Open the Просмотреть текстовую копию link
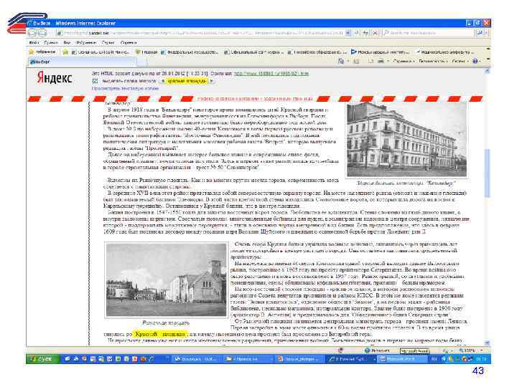 click(125, 89)
